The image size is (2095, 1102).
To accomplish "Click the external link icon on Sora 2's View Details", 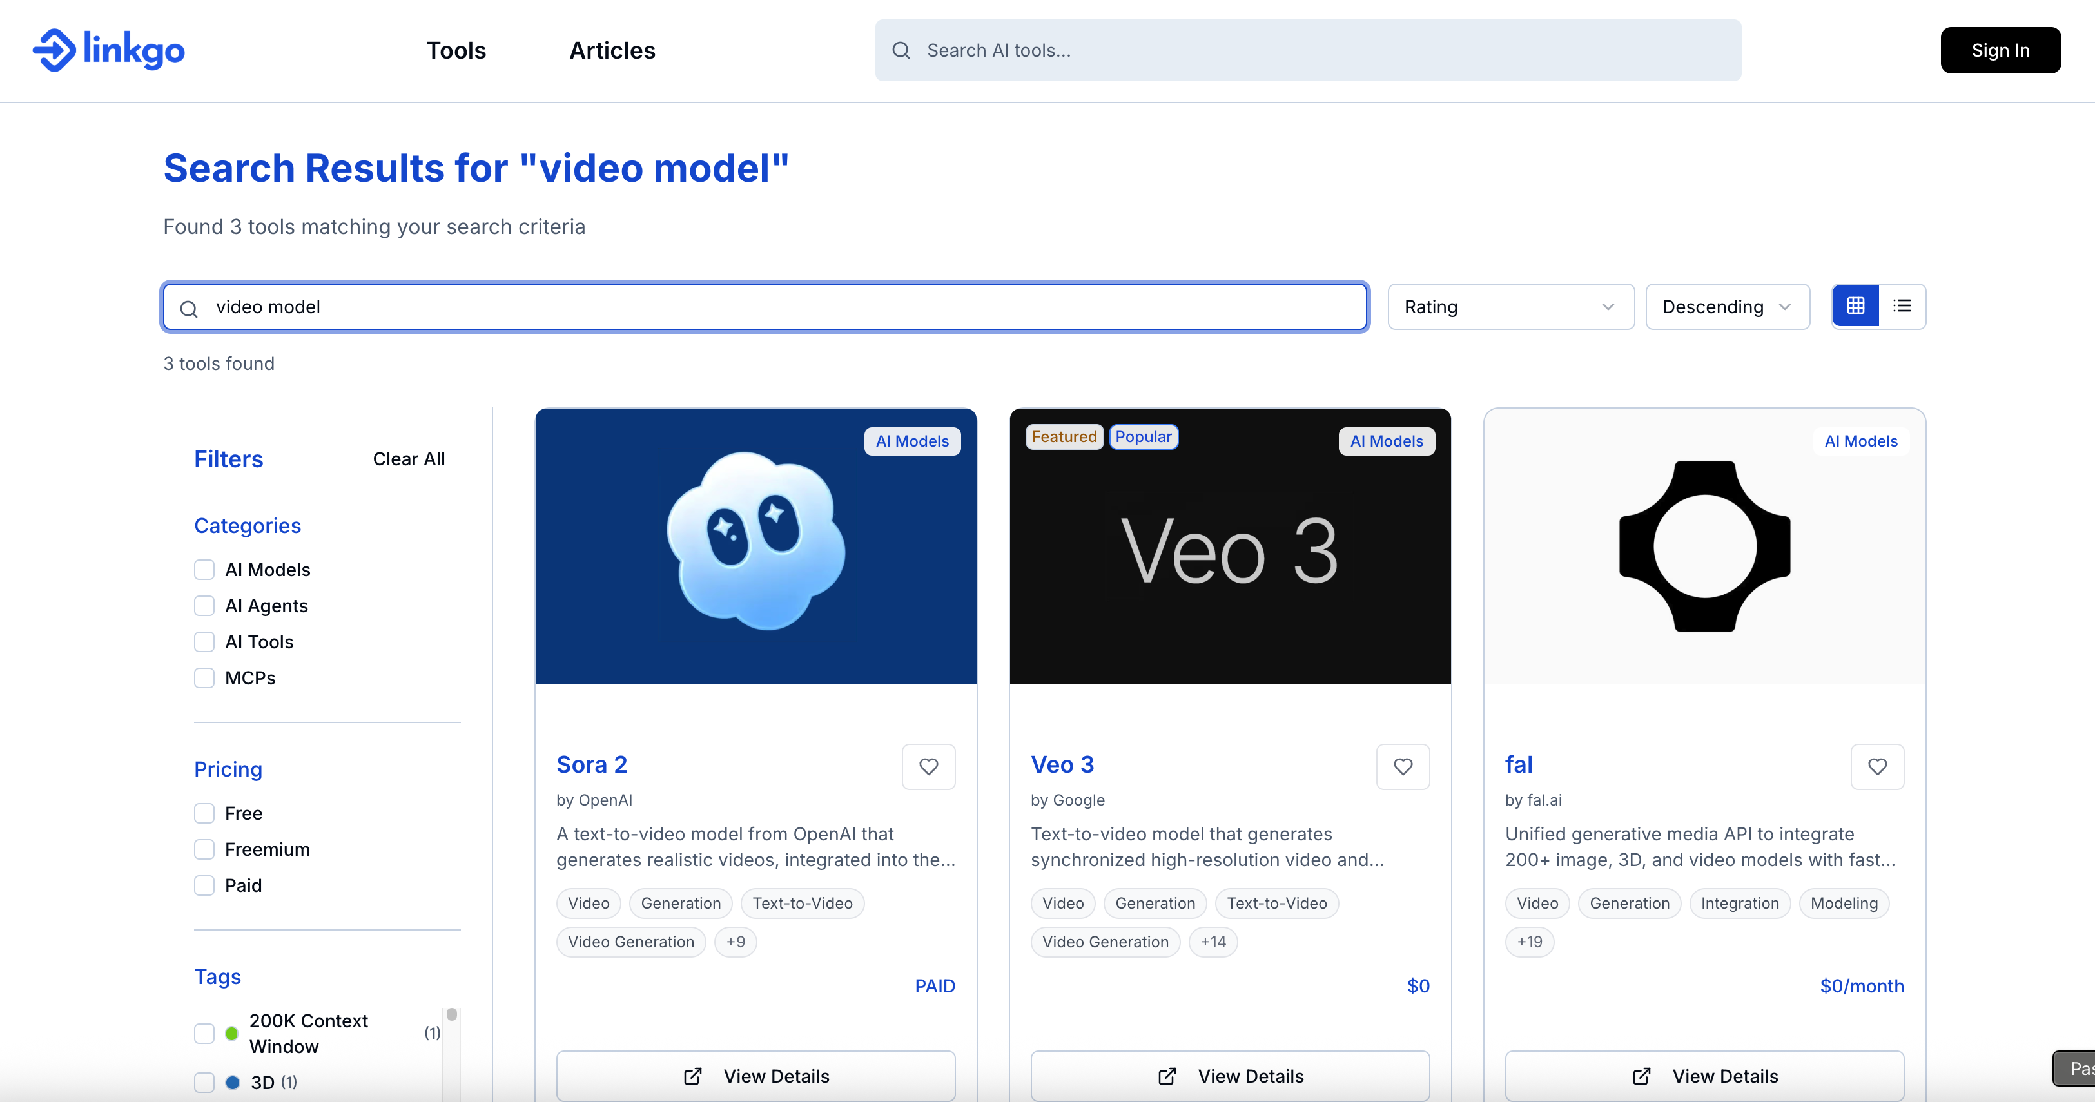I will pyautogui.click(x=693, y=1076).
